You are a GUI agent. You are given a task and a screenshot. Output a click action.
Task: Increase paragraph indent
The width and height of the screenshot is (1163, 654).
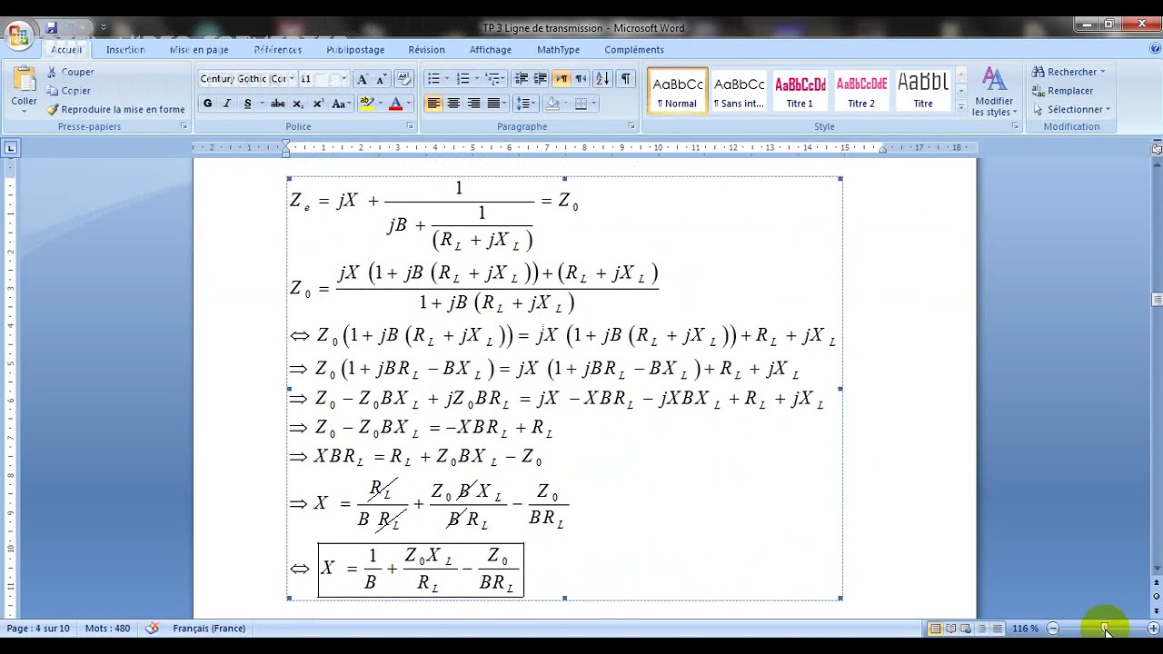(540, 79)
